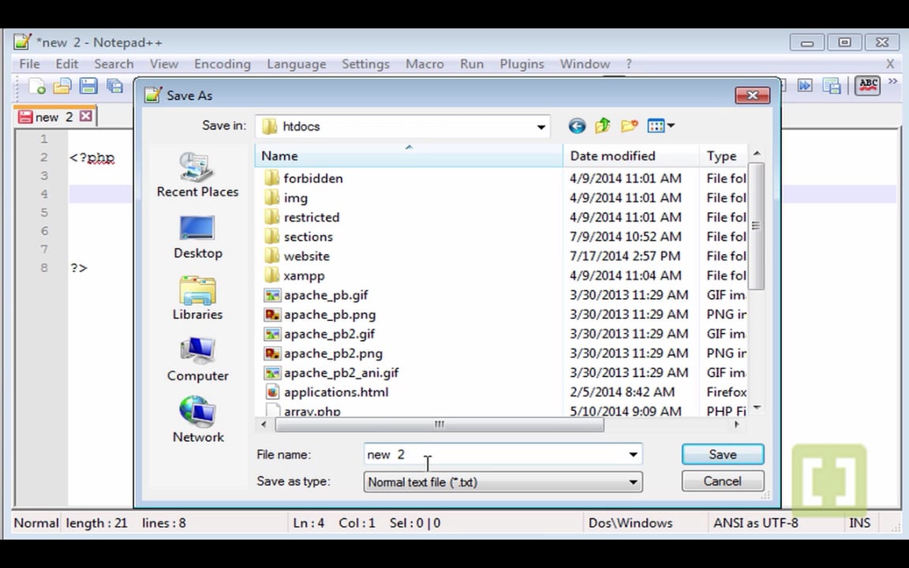Click the Save All toolbar icon
Viewport: 909px width, 568px height.
pos(114,86)
